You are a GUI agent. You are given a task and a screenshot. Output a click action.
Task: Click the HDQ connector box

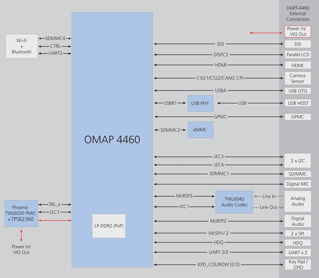click(298, 243)
